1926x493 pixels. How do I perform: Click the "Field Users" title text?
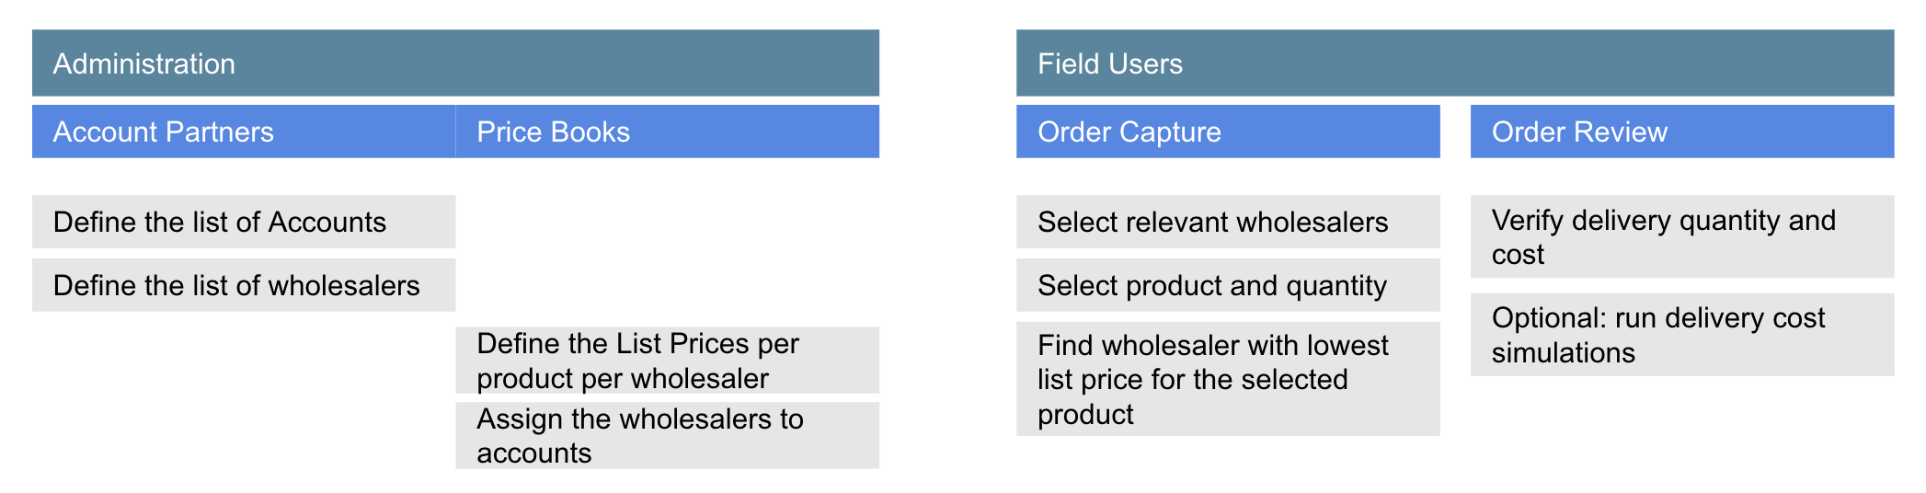click(1109, 63)
